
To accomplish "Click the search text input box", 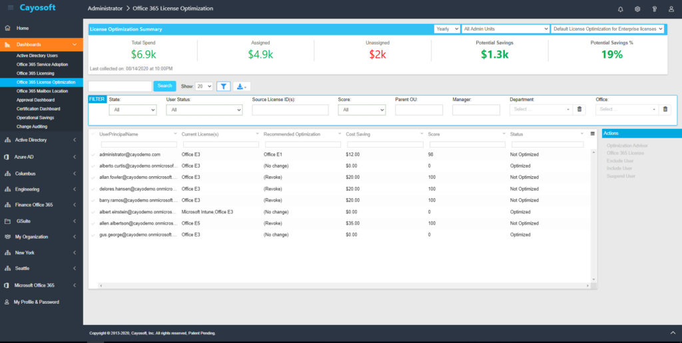I will click(120, 86).
